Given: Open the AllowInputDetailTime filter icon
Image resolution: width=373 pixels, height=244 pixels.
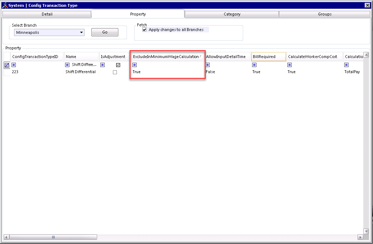Looking at the screenshot, I should (x=208, y=65).
